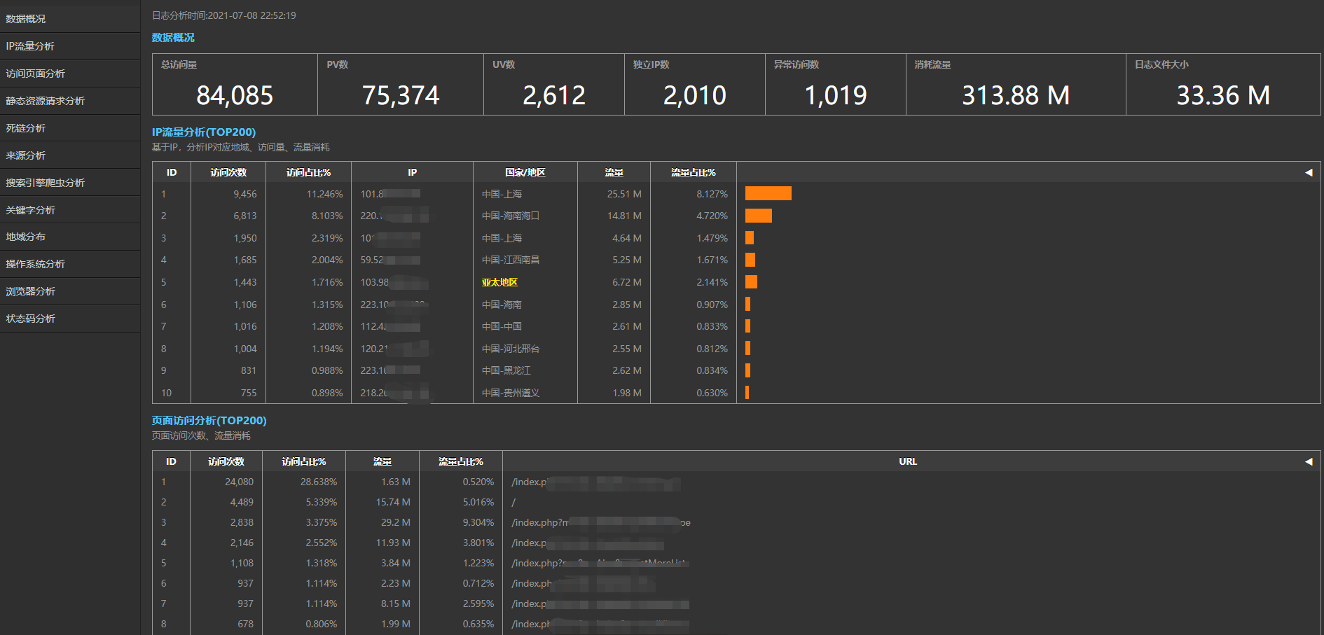Screen dimensions: 1324x635
Task: Click the URL column header
Action: click(x=908, y=461)
